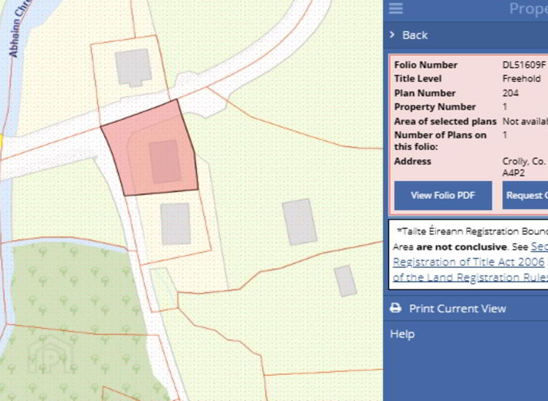Click the A4P2 eircode text
The height and width of the screenshot is (401, 548).
(513, 173)
